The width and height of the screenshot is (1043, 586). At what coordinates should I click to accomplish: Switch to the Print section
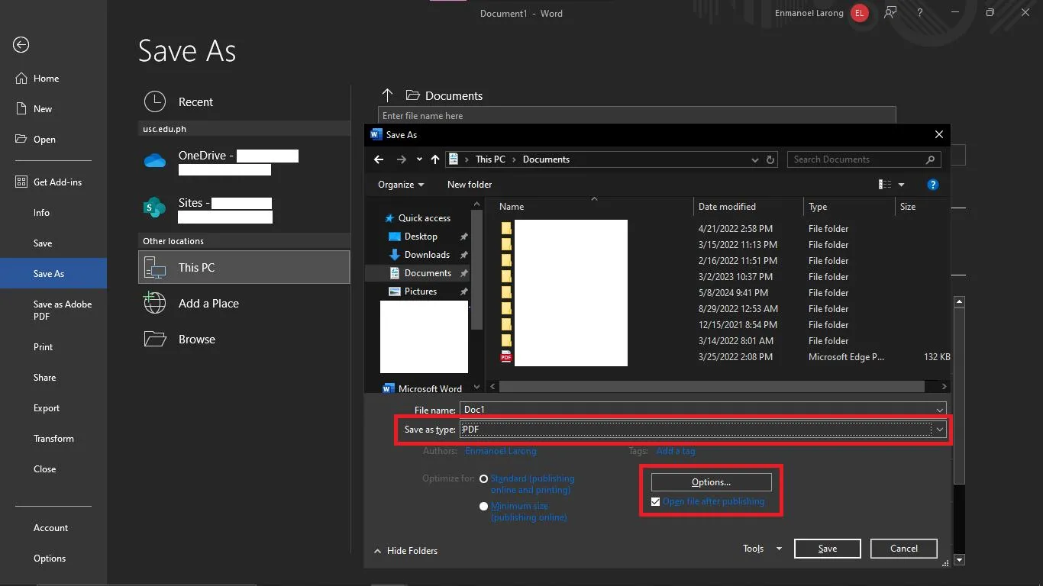coord(44,346)
